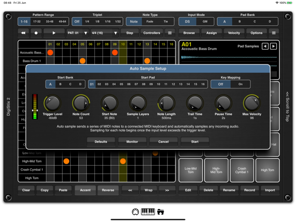Image resolution: width=296 pixels, height=222 pixels.
Task: Start auto sampling
Action: point(195,142)
